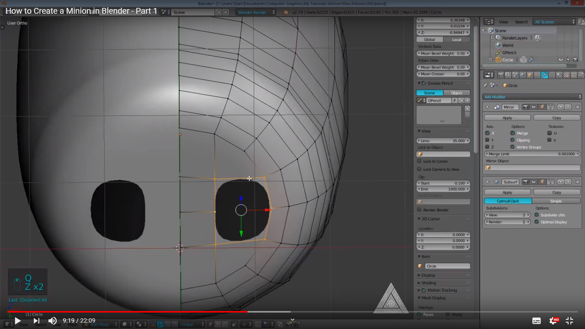The height and width of the screenshot is (329, 585).
Task: Expand the Shading panel
Action: [419, 283]
